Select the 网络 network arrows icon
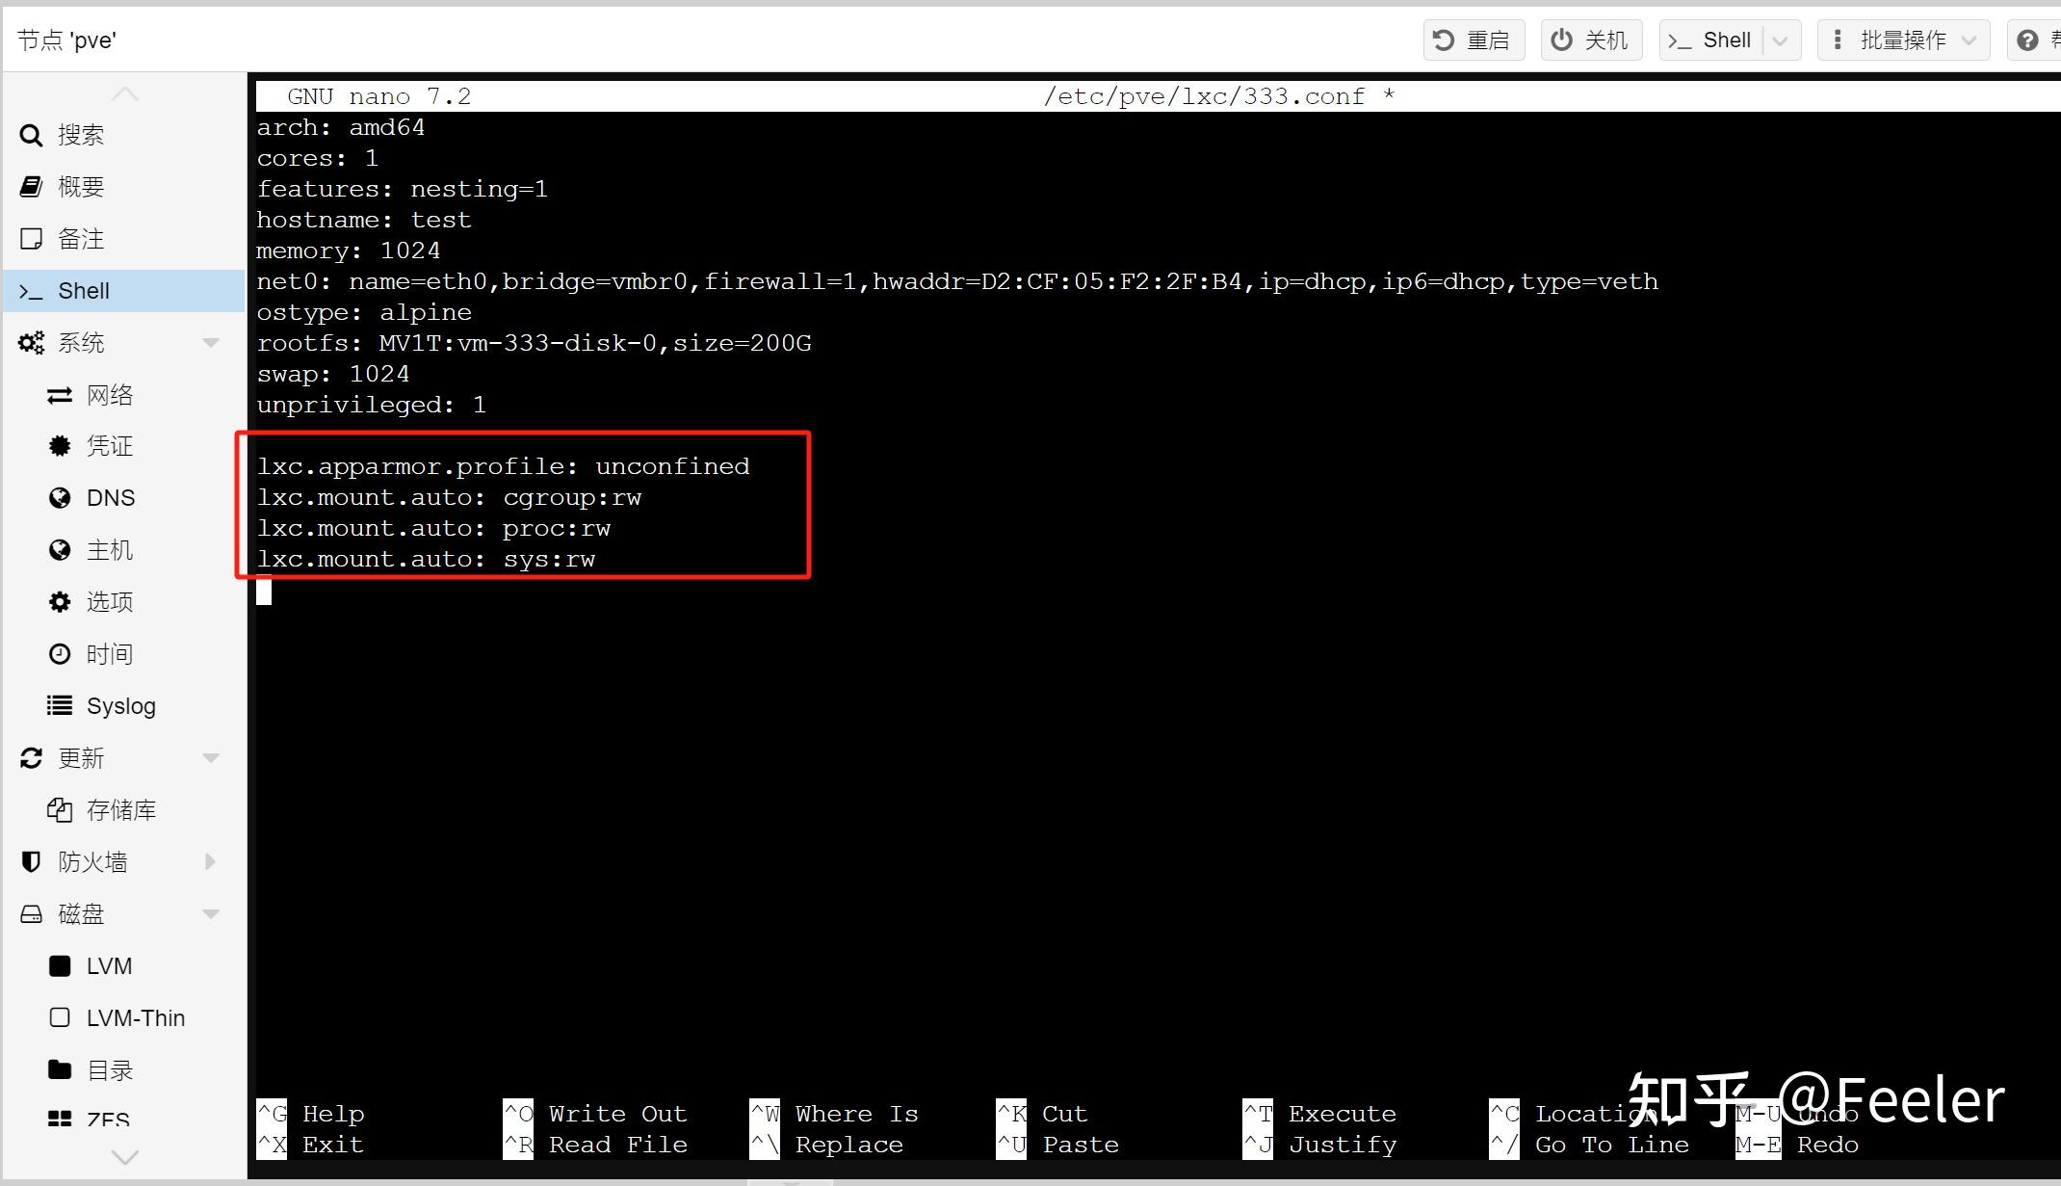This screenshot has width=2061, height=1186. (x=59, y=394)
